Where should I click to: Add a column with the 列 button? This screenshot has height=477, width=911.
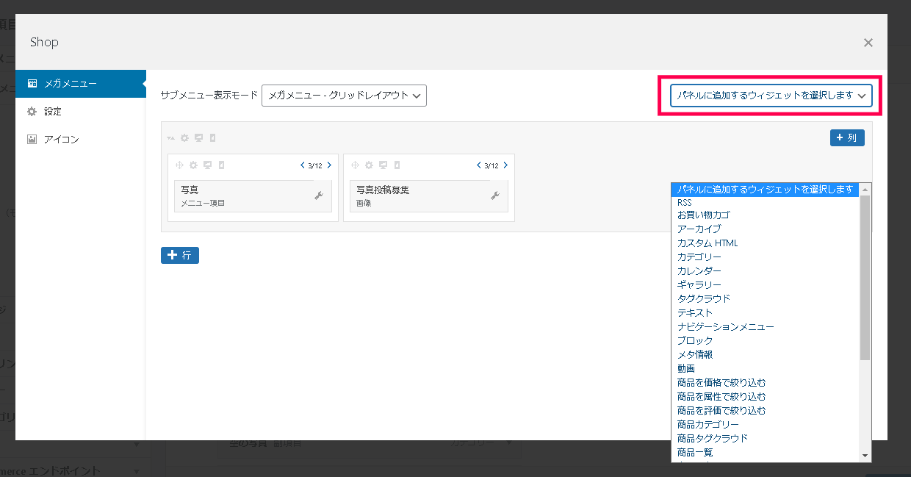[x=847, y=137]
